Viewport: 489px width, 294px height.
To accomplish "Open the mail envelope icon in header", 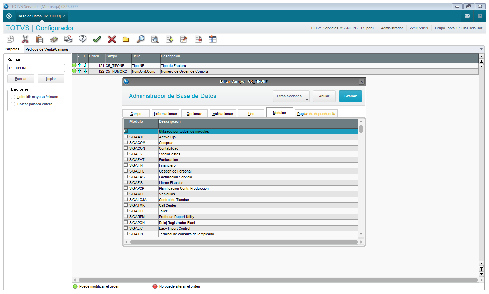I will (467, 16).
